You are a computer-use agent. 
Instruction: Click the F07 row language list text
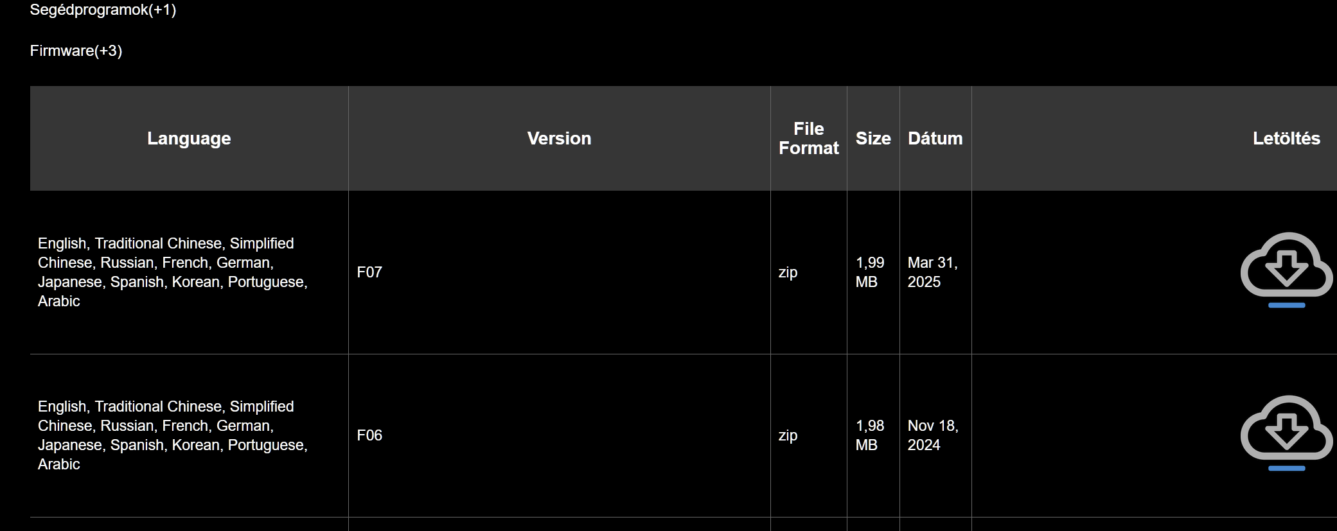coord(173,272)
